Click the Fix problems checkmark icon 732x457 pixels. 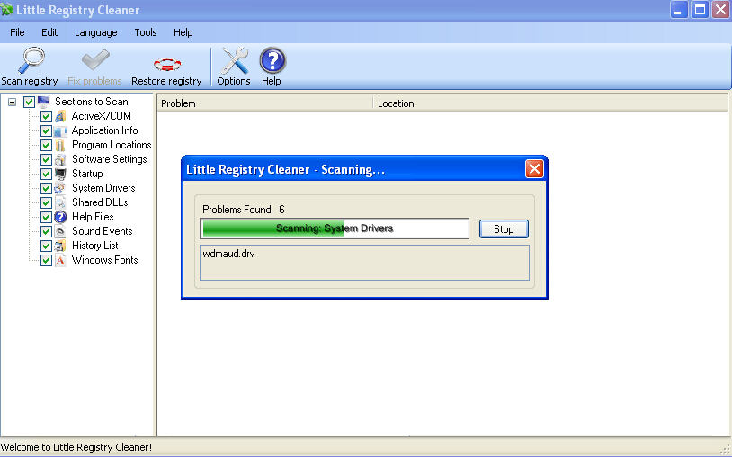coord(94,59)
